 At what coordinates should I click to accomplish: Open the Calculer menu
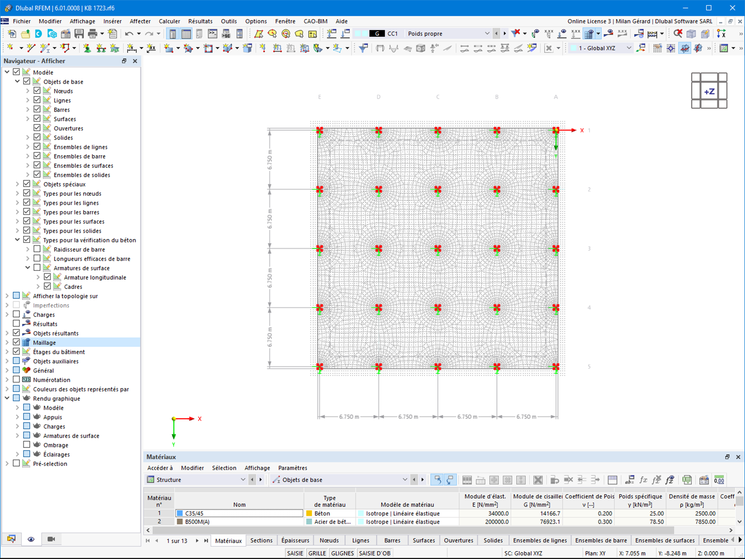[169, 21]
